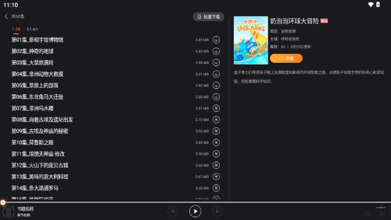Skip to the next track
The height and width of the screenshot is (220, 391).
pyautogui.click(x=218, y=211)
